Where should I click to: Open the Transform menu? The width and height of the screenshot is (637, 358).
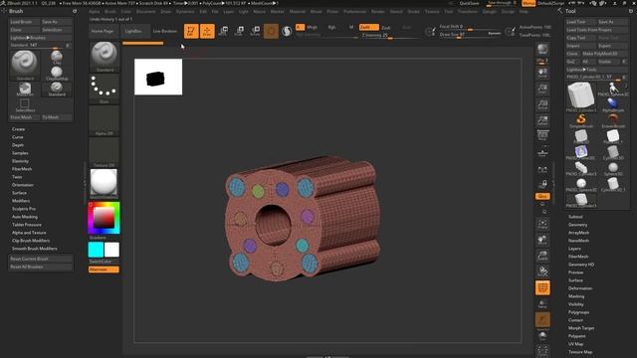(468, 11)
